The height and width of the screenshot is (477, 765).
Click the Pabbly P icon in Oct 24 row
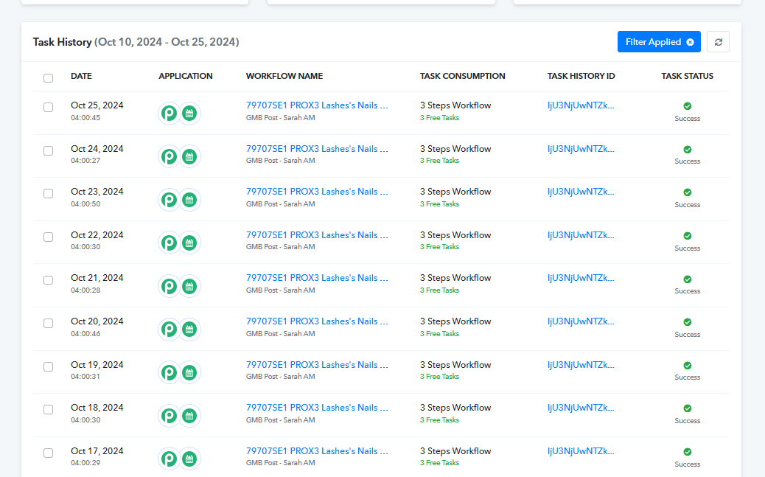tap(170, 157)
